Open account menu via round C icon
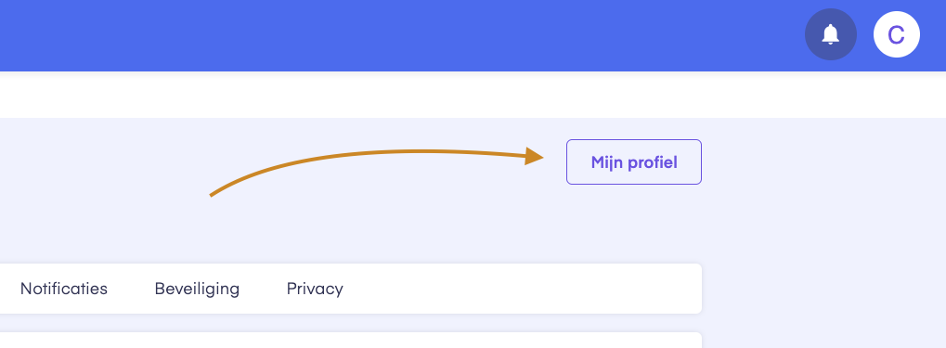The image size is (946, 348). tap(897, 34)
